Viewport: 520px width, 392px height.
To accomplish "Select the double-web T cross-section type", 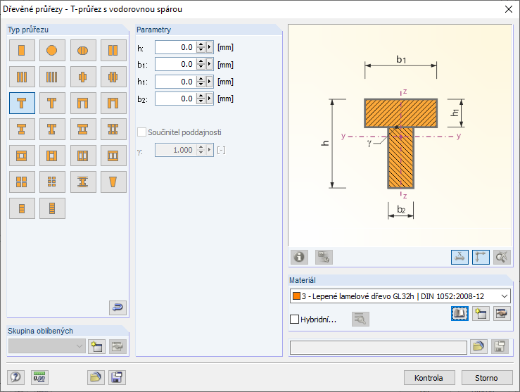I will click(x=83, y=103).
